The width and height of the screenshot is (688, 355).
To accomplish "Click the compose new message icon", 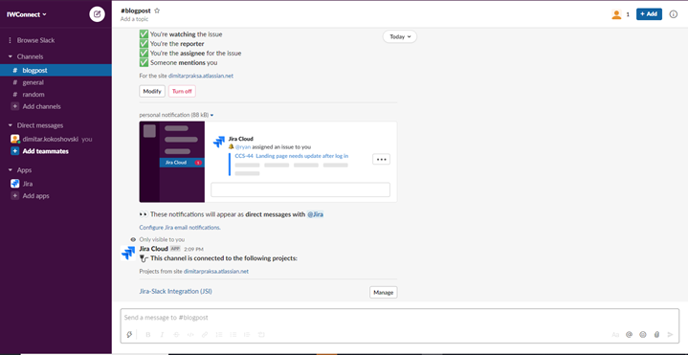I will 97,14.
